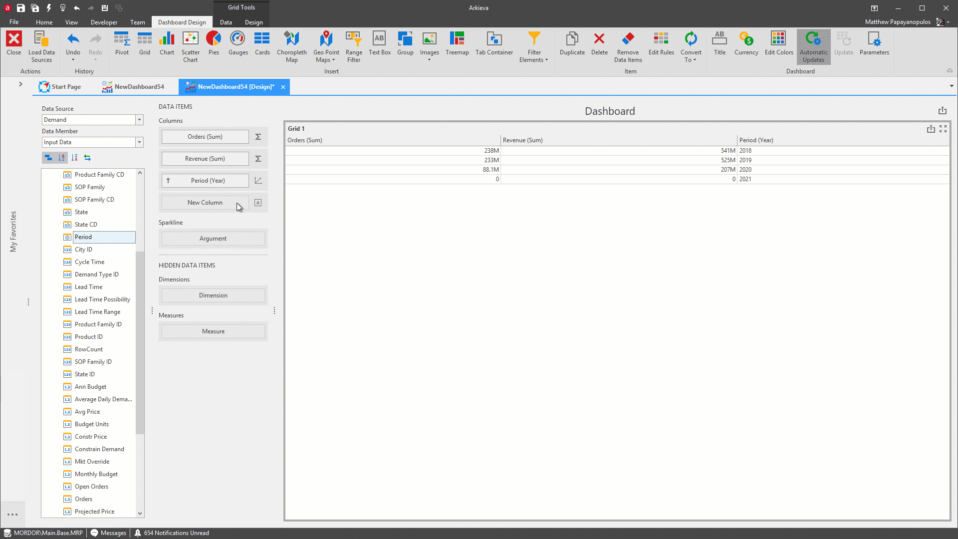Open Orders (Sum) column options

coord(258,137)
